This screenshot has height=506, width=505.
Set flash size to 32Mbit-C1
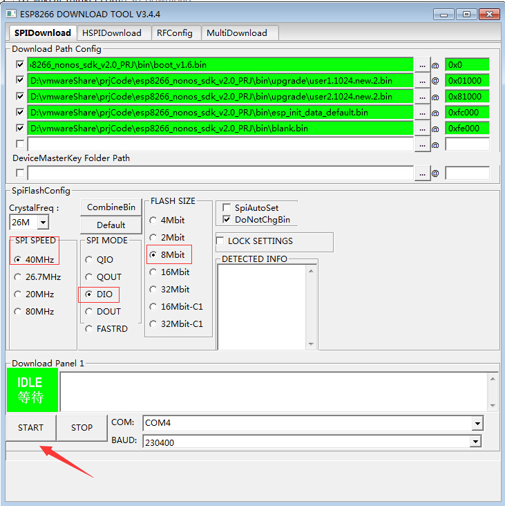[176, 324]
